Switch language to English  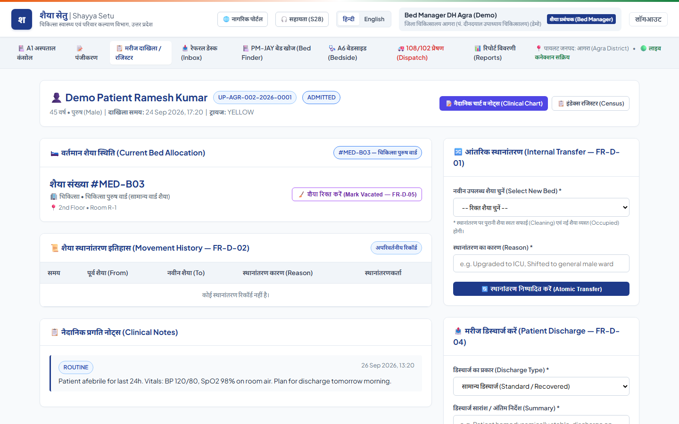click(374, 19)
